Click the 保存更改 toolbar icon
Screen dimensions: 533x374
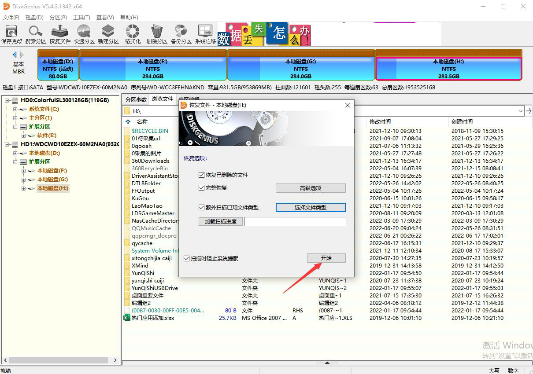click(x=11, y=34)
